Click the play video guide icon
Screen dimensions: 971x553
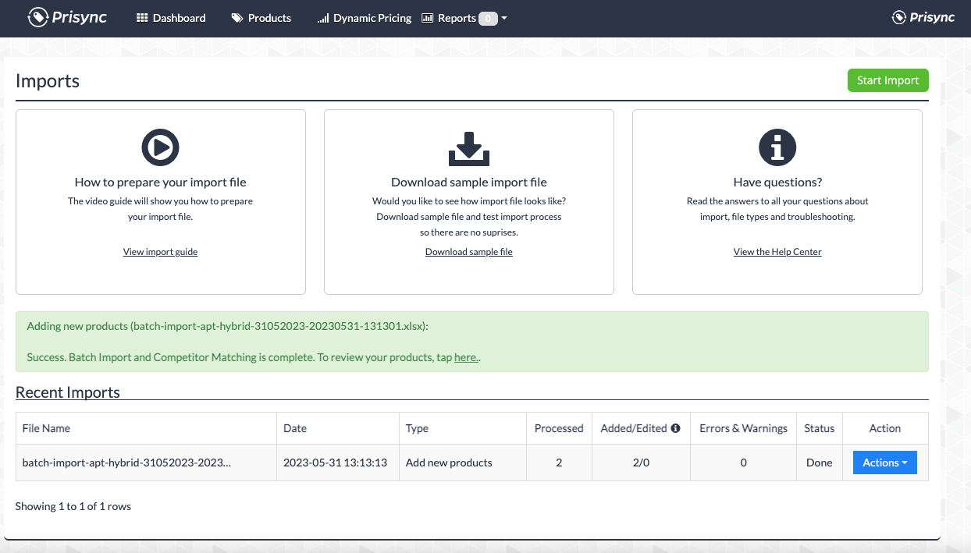160,147
